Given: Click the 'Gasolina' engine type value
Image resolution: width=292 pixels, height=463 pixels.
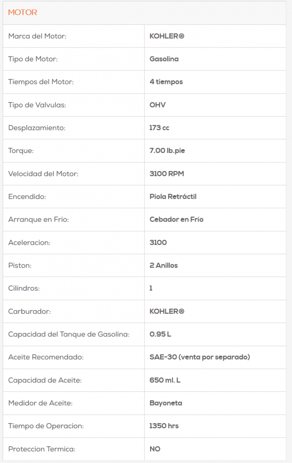Looking at the screenshot, I should [x=164, y=59].
